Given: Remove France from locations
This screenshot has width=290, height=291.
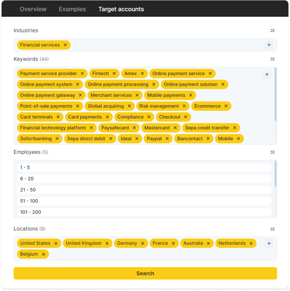Looking at the screenshot, I should point(173,244).
